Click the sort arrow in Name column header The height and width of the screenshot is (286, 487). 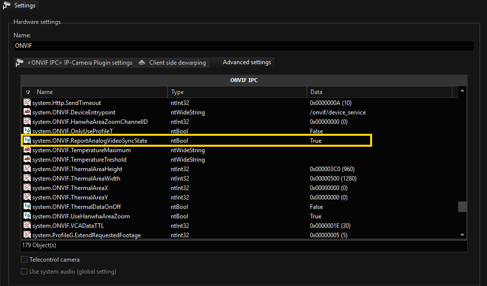pyautogui.click(x=28, y=92)
